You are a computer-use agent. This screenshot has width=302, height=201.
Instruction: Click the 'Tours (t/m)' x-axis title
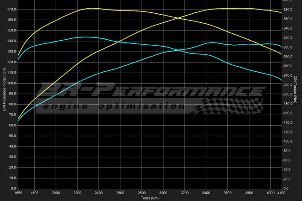click(x=149, y=198)
